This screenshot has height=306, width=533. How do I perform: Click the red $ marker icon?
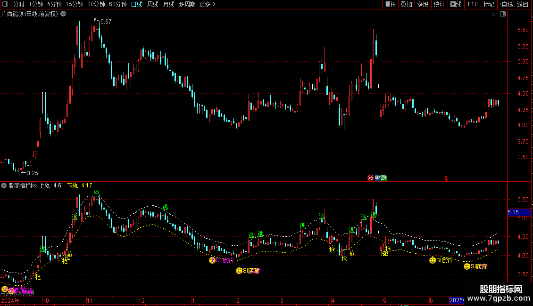pyautogui.click(x=446, y=178)
